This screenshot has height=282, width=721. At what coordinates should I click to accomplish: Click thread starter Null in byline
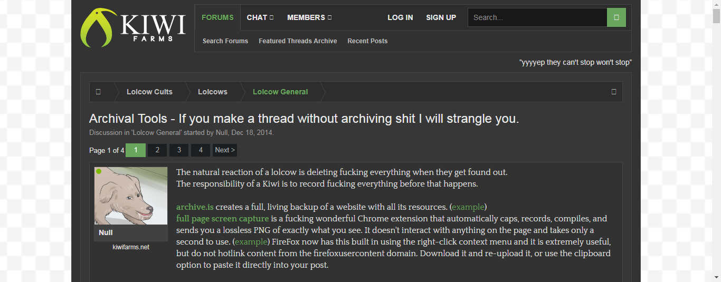coord(222,132)
